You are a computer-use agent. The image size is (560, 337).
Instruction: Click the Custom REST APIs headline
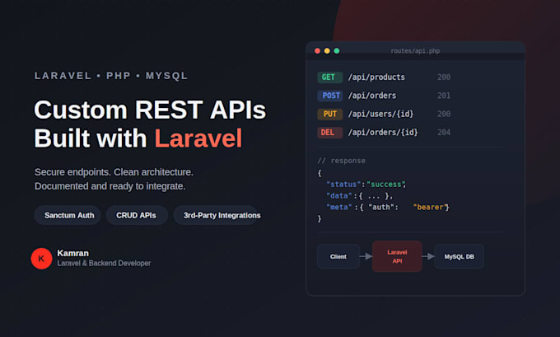coord(150,110)
